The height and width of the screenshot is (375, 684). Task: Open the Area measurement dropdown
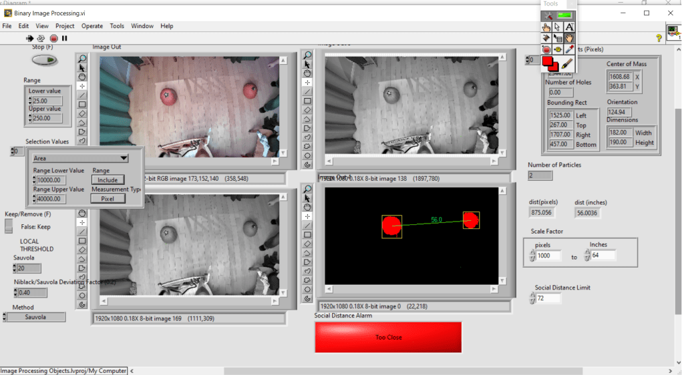(80, 158)
